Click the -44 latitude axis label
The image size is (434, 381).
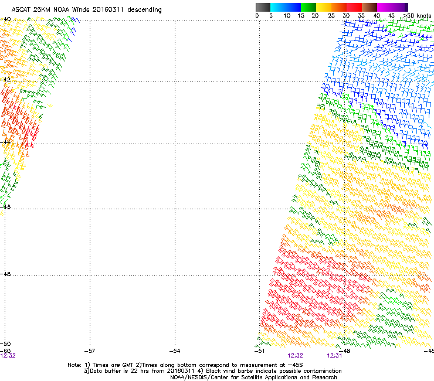5,142
